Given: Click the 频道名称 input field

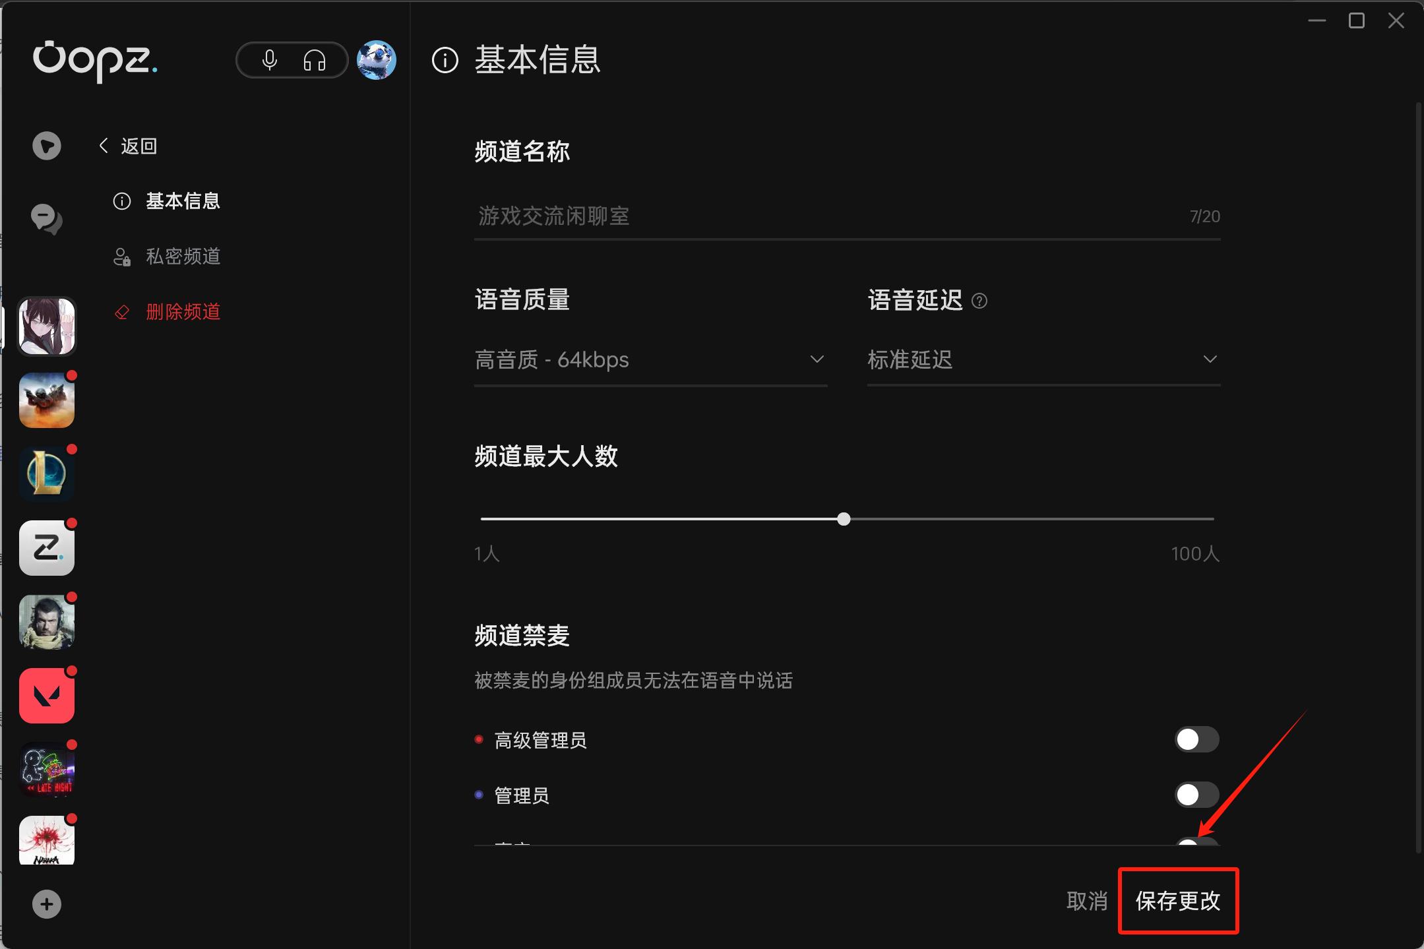Looking at the screenshot, I should tap(848, 216).
